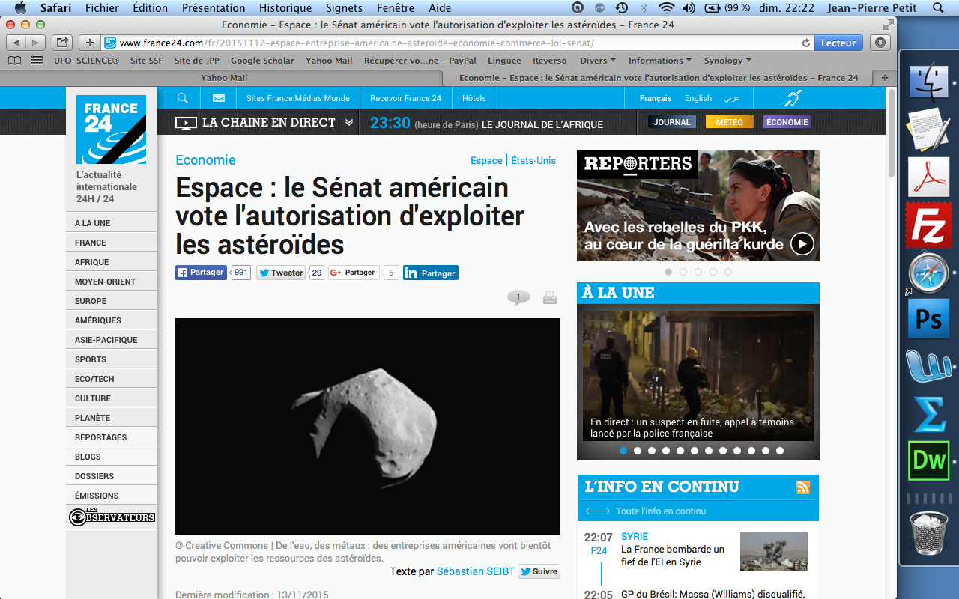Open the Sébastian SEIBT author link
Screen dimensions: 959x599
click(475, 571)
